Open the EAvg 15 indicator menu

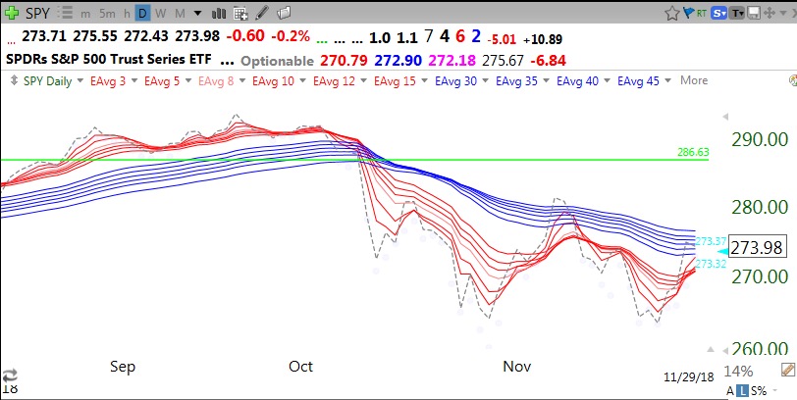[424, 80]
